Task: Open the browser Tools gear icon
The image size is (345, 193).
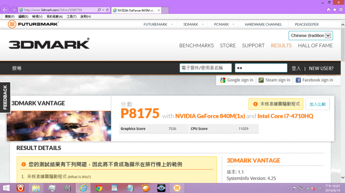Action: click(x=341, y=10)
